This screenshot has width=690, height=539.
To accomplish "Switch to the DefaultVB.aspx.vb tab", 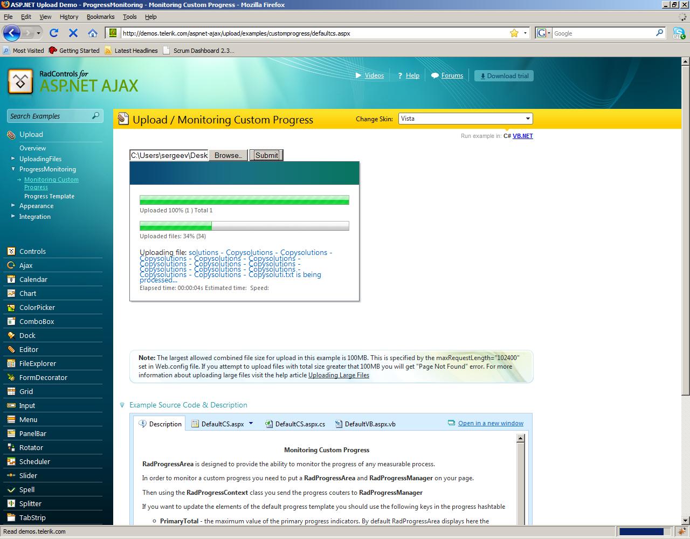I will (365, 424).
